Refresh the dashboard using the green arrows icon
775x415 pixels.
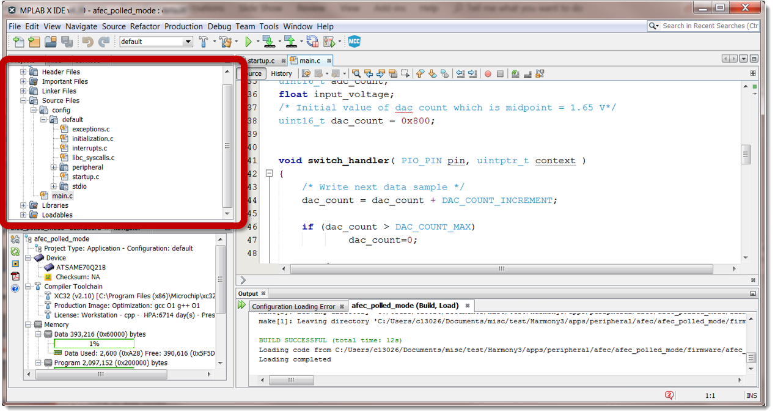click(15, 251)
